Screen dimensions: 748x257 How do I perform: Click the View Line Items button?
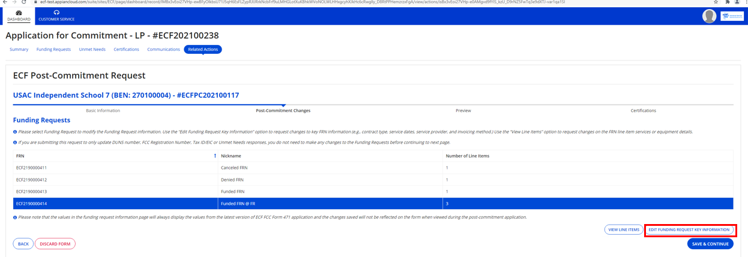point(624,229)
